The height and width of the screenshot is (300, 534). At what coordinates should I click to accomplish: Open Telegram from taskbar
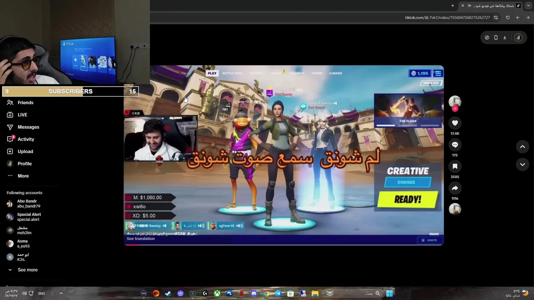pyautogui.click(x=278, y=293)
